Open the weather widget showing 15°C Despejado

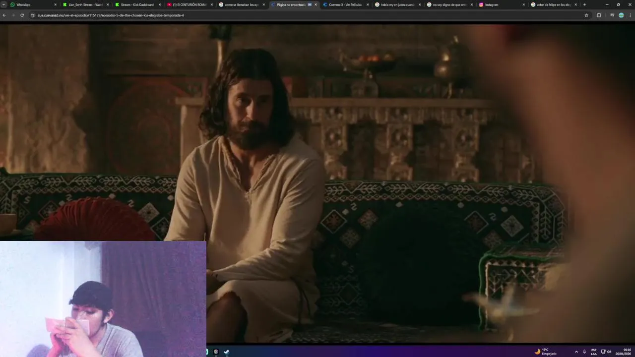(545, 352)
